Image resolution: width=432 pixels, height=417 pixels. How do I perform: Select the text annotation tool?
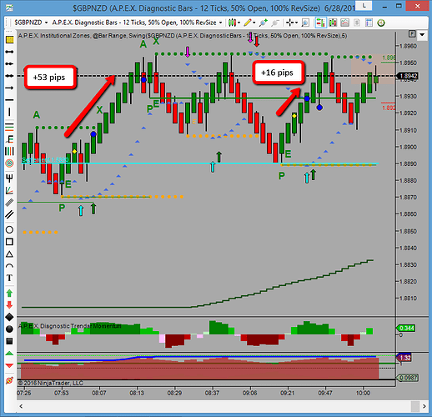(x=9, y=278)
